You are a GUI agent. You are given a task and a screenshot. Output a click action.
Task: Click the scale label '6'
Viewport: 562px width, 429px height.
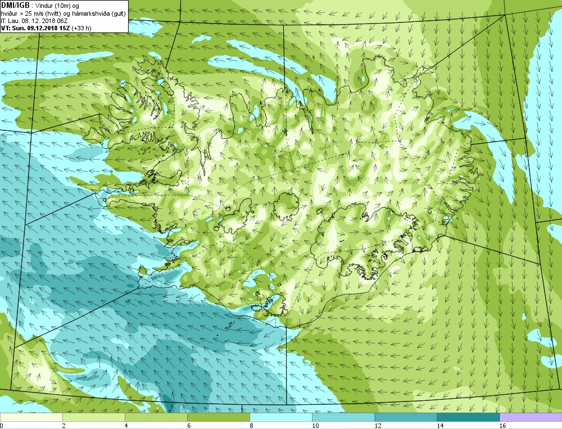189,426
